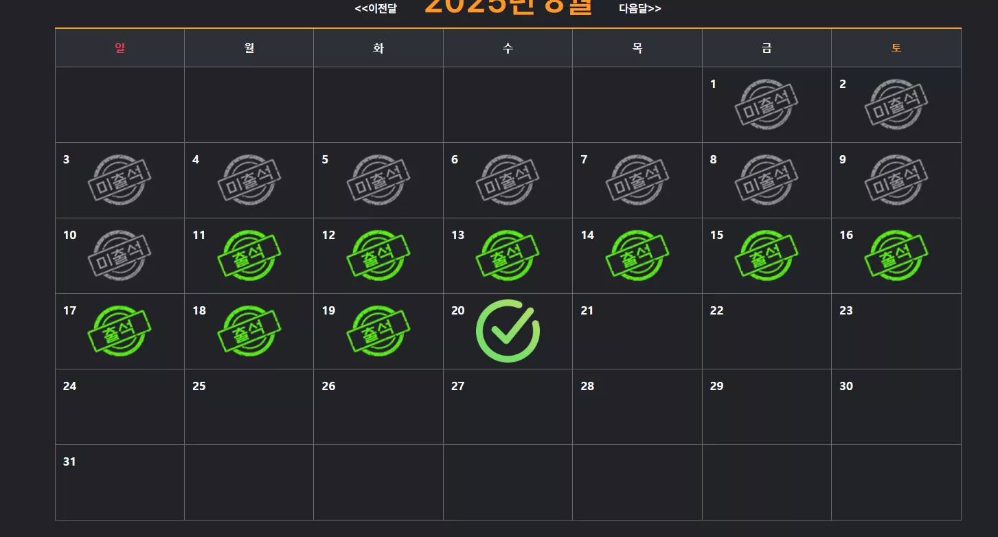
Task: Click the 미출석 stamp on day 9
Action: (896, 180)
